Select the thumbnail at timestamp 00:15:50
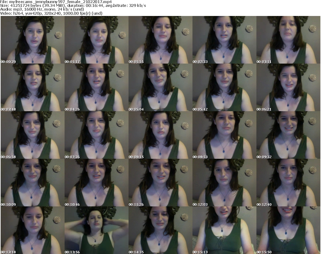Image resolution: width=321 pixels, height=254 pixels. (x=288, y=230)
